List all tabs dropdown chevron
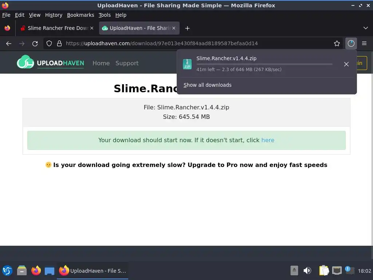Image resolution: width=373 pixels, height=280 pixels. click(366, 28)
